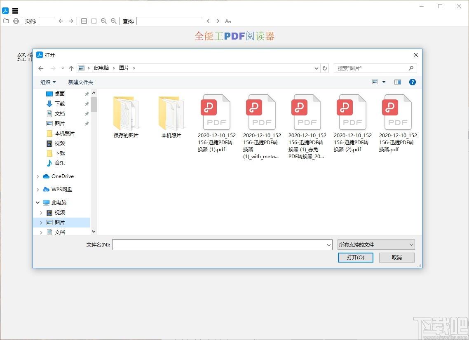469x340 pixels.
Task: Go to previous page arrow in reader toolbar
Action: (x=61, y=21)
